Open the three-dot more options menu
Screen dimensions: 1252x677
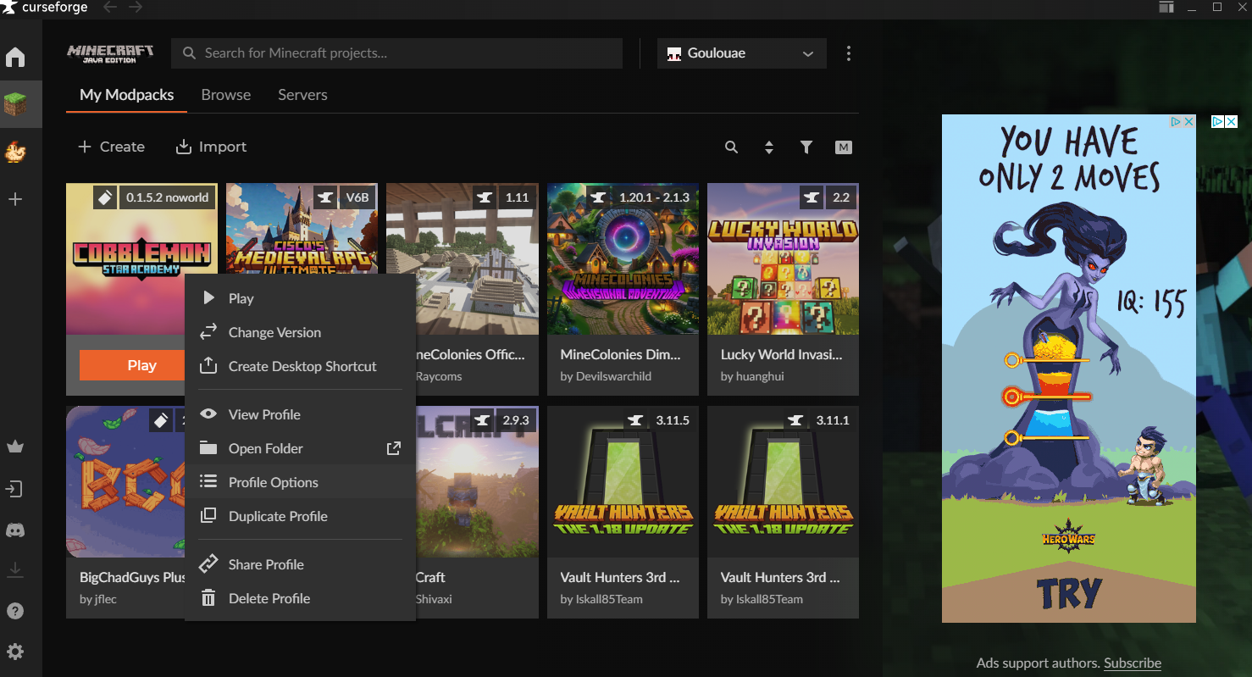[x=849, y=53]
